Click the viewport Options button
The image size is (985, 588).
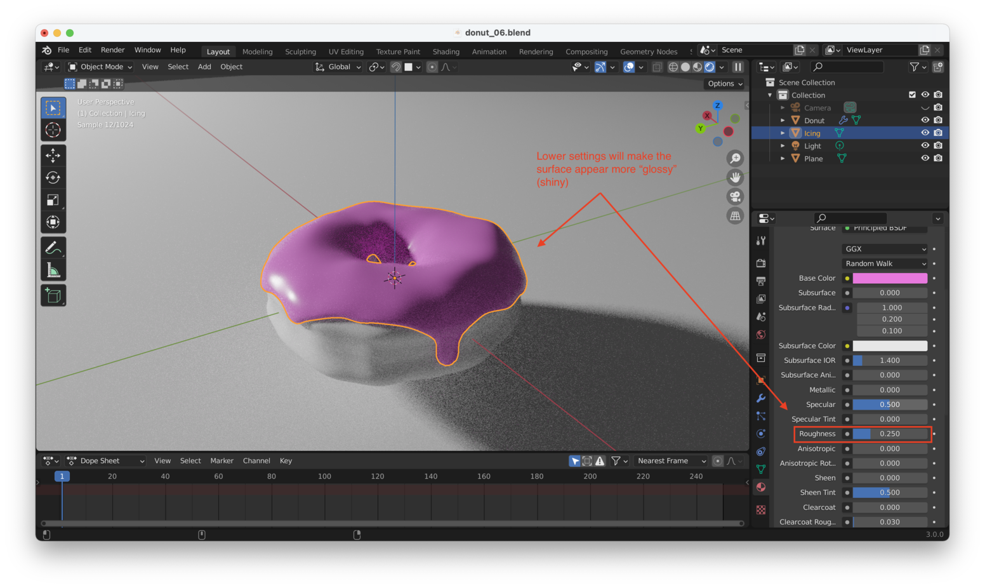pyautogui.click(x=724, y=84)
